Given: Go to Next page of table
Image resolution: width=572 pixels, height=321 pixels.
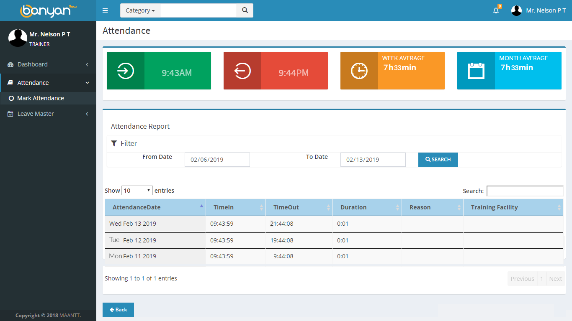Looking at the screenshot, I should click(x=555, y=279).
